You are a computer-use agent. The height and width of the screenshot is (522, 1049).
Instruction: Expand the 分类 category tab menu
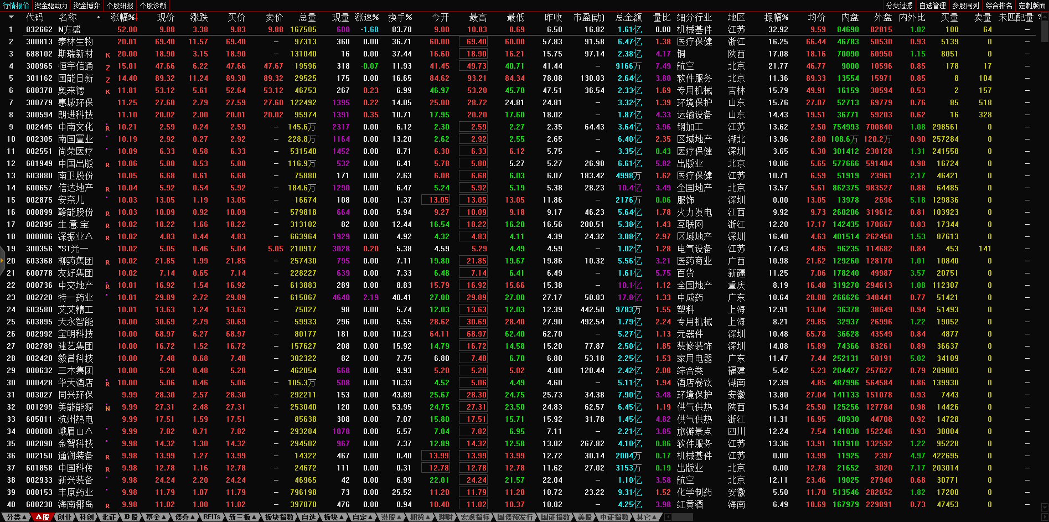pyautogui.click(x=15, y=517)
